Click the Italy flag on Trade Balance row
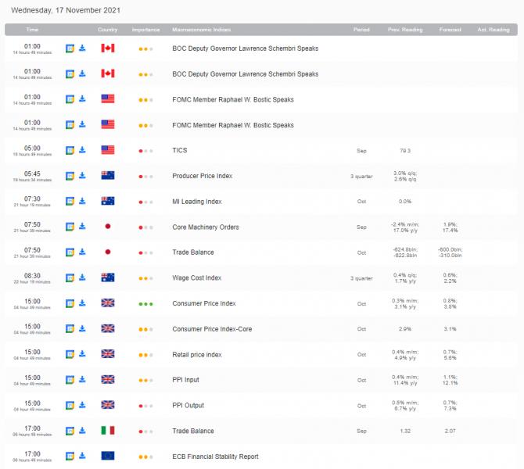The height and width of the screenshot is (469, 524). [108, 431]
